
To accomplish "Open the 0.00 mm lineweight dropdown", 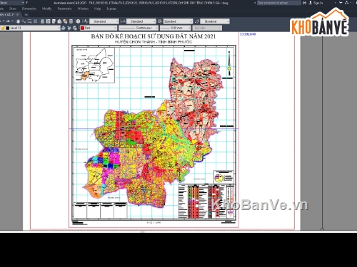I will coord(176,28).
